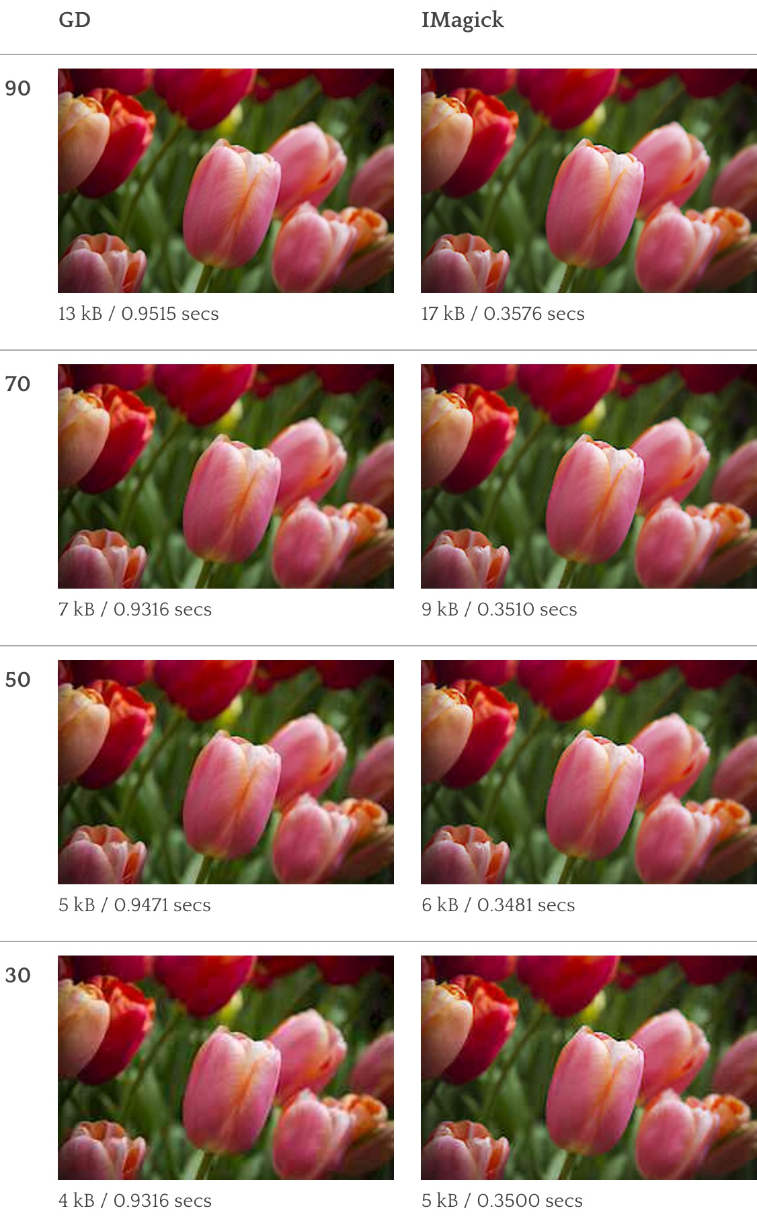Open the GD quality 90 tulip image
757x1227 pixels.
coord(226,181)
